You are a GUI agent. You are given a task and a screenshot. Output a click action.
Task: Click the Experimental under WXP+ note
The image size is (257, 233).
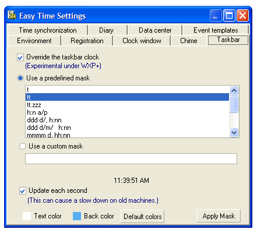[64, 66]
